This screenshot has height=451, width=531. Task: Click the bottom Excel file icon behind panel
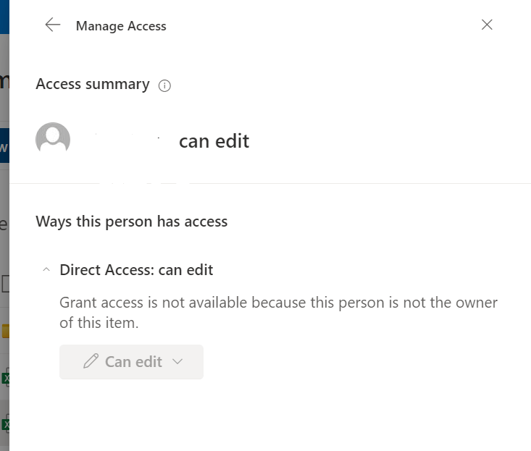pyautogui.click(x=4, y=423)
